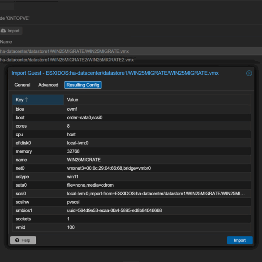Open the Advanced tab
Image resolution: width=262 pixels, height=262 pixels.
point(48,85)
